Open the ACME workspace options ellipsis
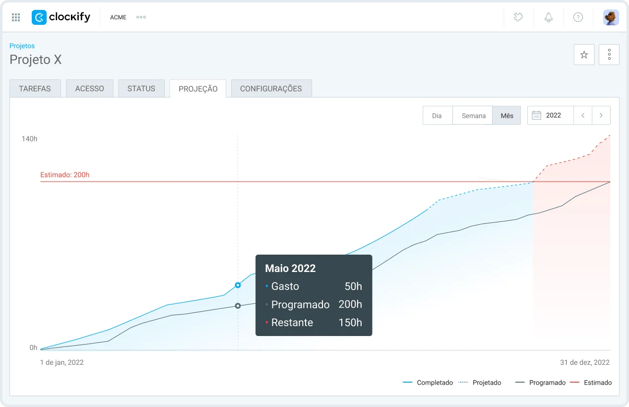629x407 pixels. (141, 17)
